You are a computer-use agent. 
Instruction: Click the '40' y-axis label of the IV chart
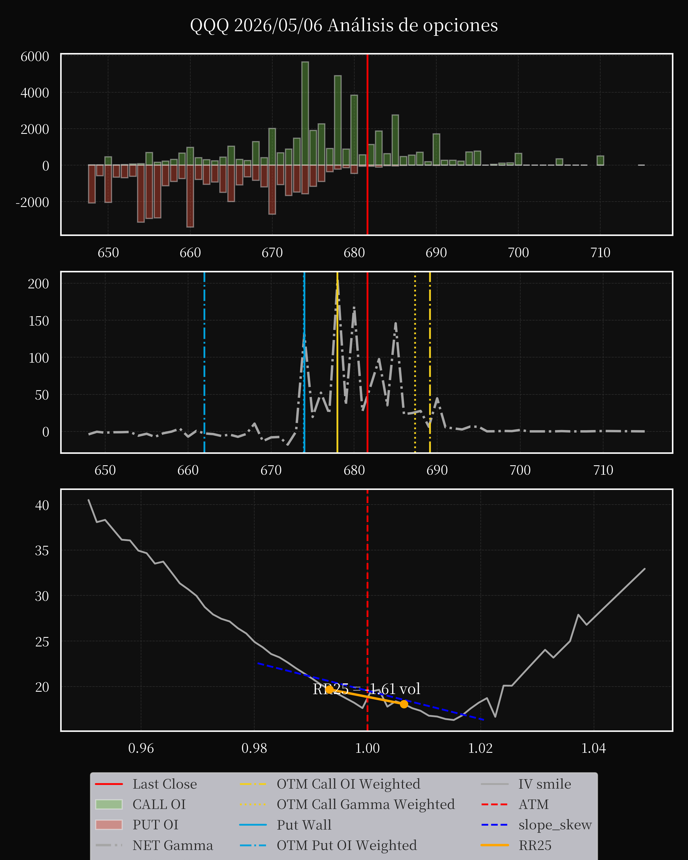pyautogui.click(x=42, y=505)
